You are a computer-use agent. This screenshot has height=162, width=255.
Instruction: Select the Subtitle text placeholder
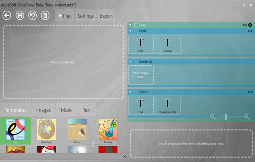[x=167, y=44]
